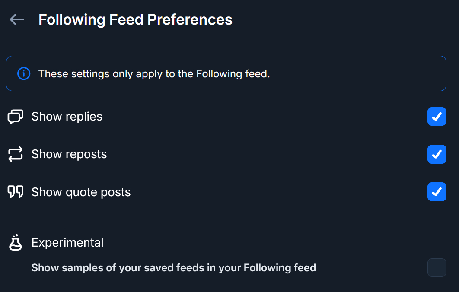Click the "Experimental" section label

67,243
